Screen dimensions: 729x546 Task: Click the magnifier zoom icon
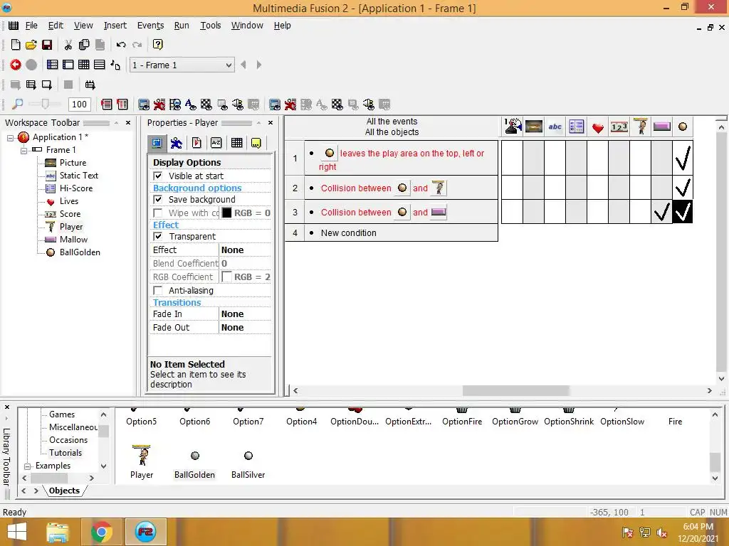(17, 104)
